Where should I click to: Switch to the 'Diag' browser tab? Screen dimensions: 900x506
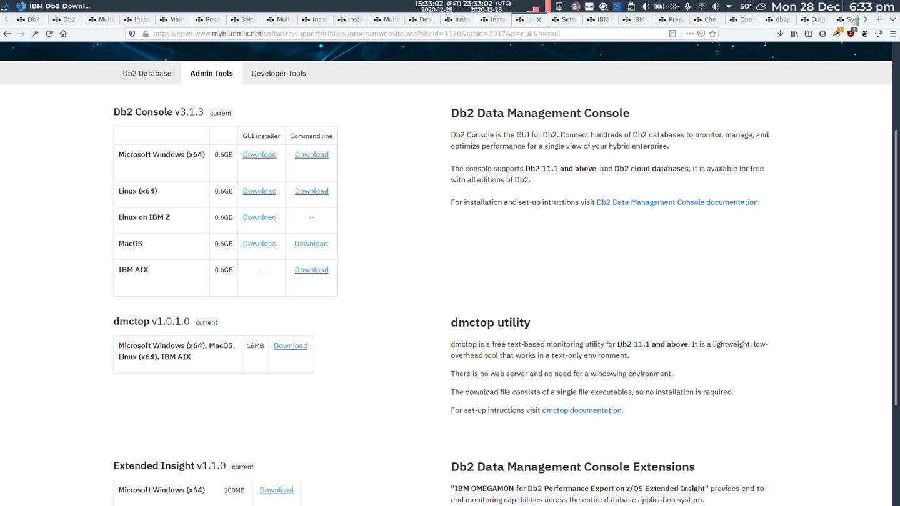pos(814,19)
